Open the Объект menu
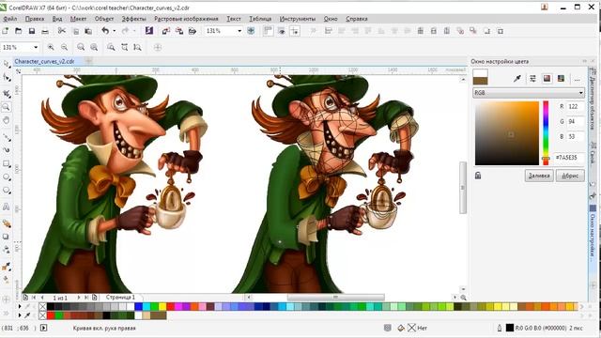The width and height of the screenshot is (601, 338). point(104,19)
